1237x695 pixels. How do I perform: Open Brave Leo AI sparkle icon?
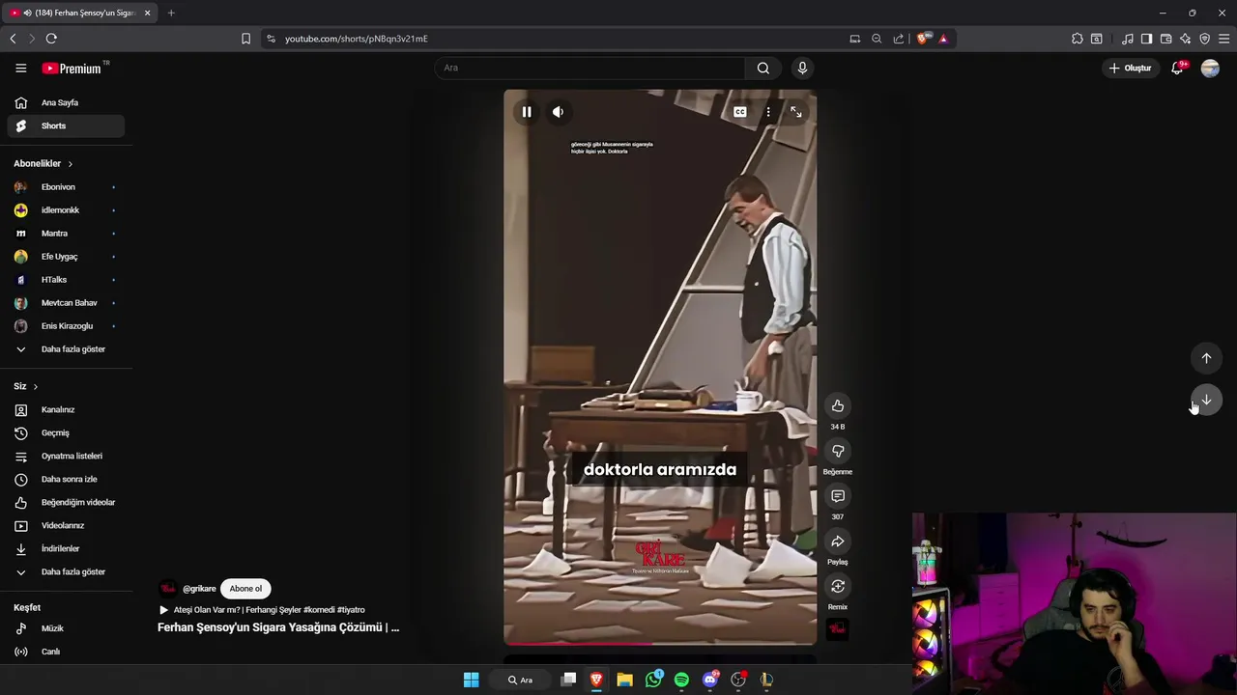(1185, 39)
